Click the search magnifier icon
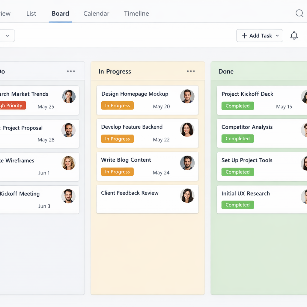 (x=299, y=13)
